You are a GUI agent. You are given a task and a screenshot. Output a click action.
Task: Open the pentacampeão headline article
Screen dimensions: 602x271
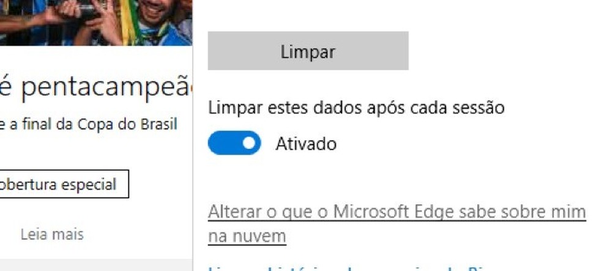(95, 87)
